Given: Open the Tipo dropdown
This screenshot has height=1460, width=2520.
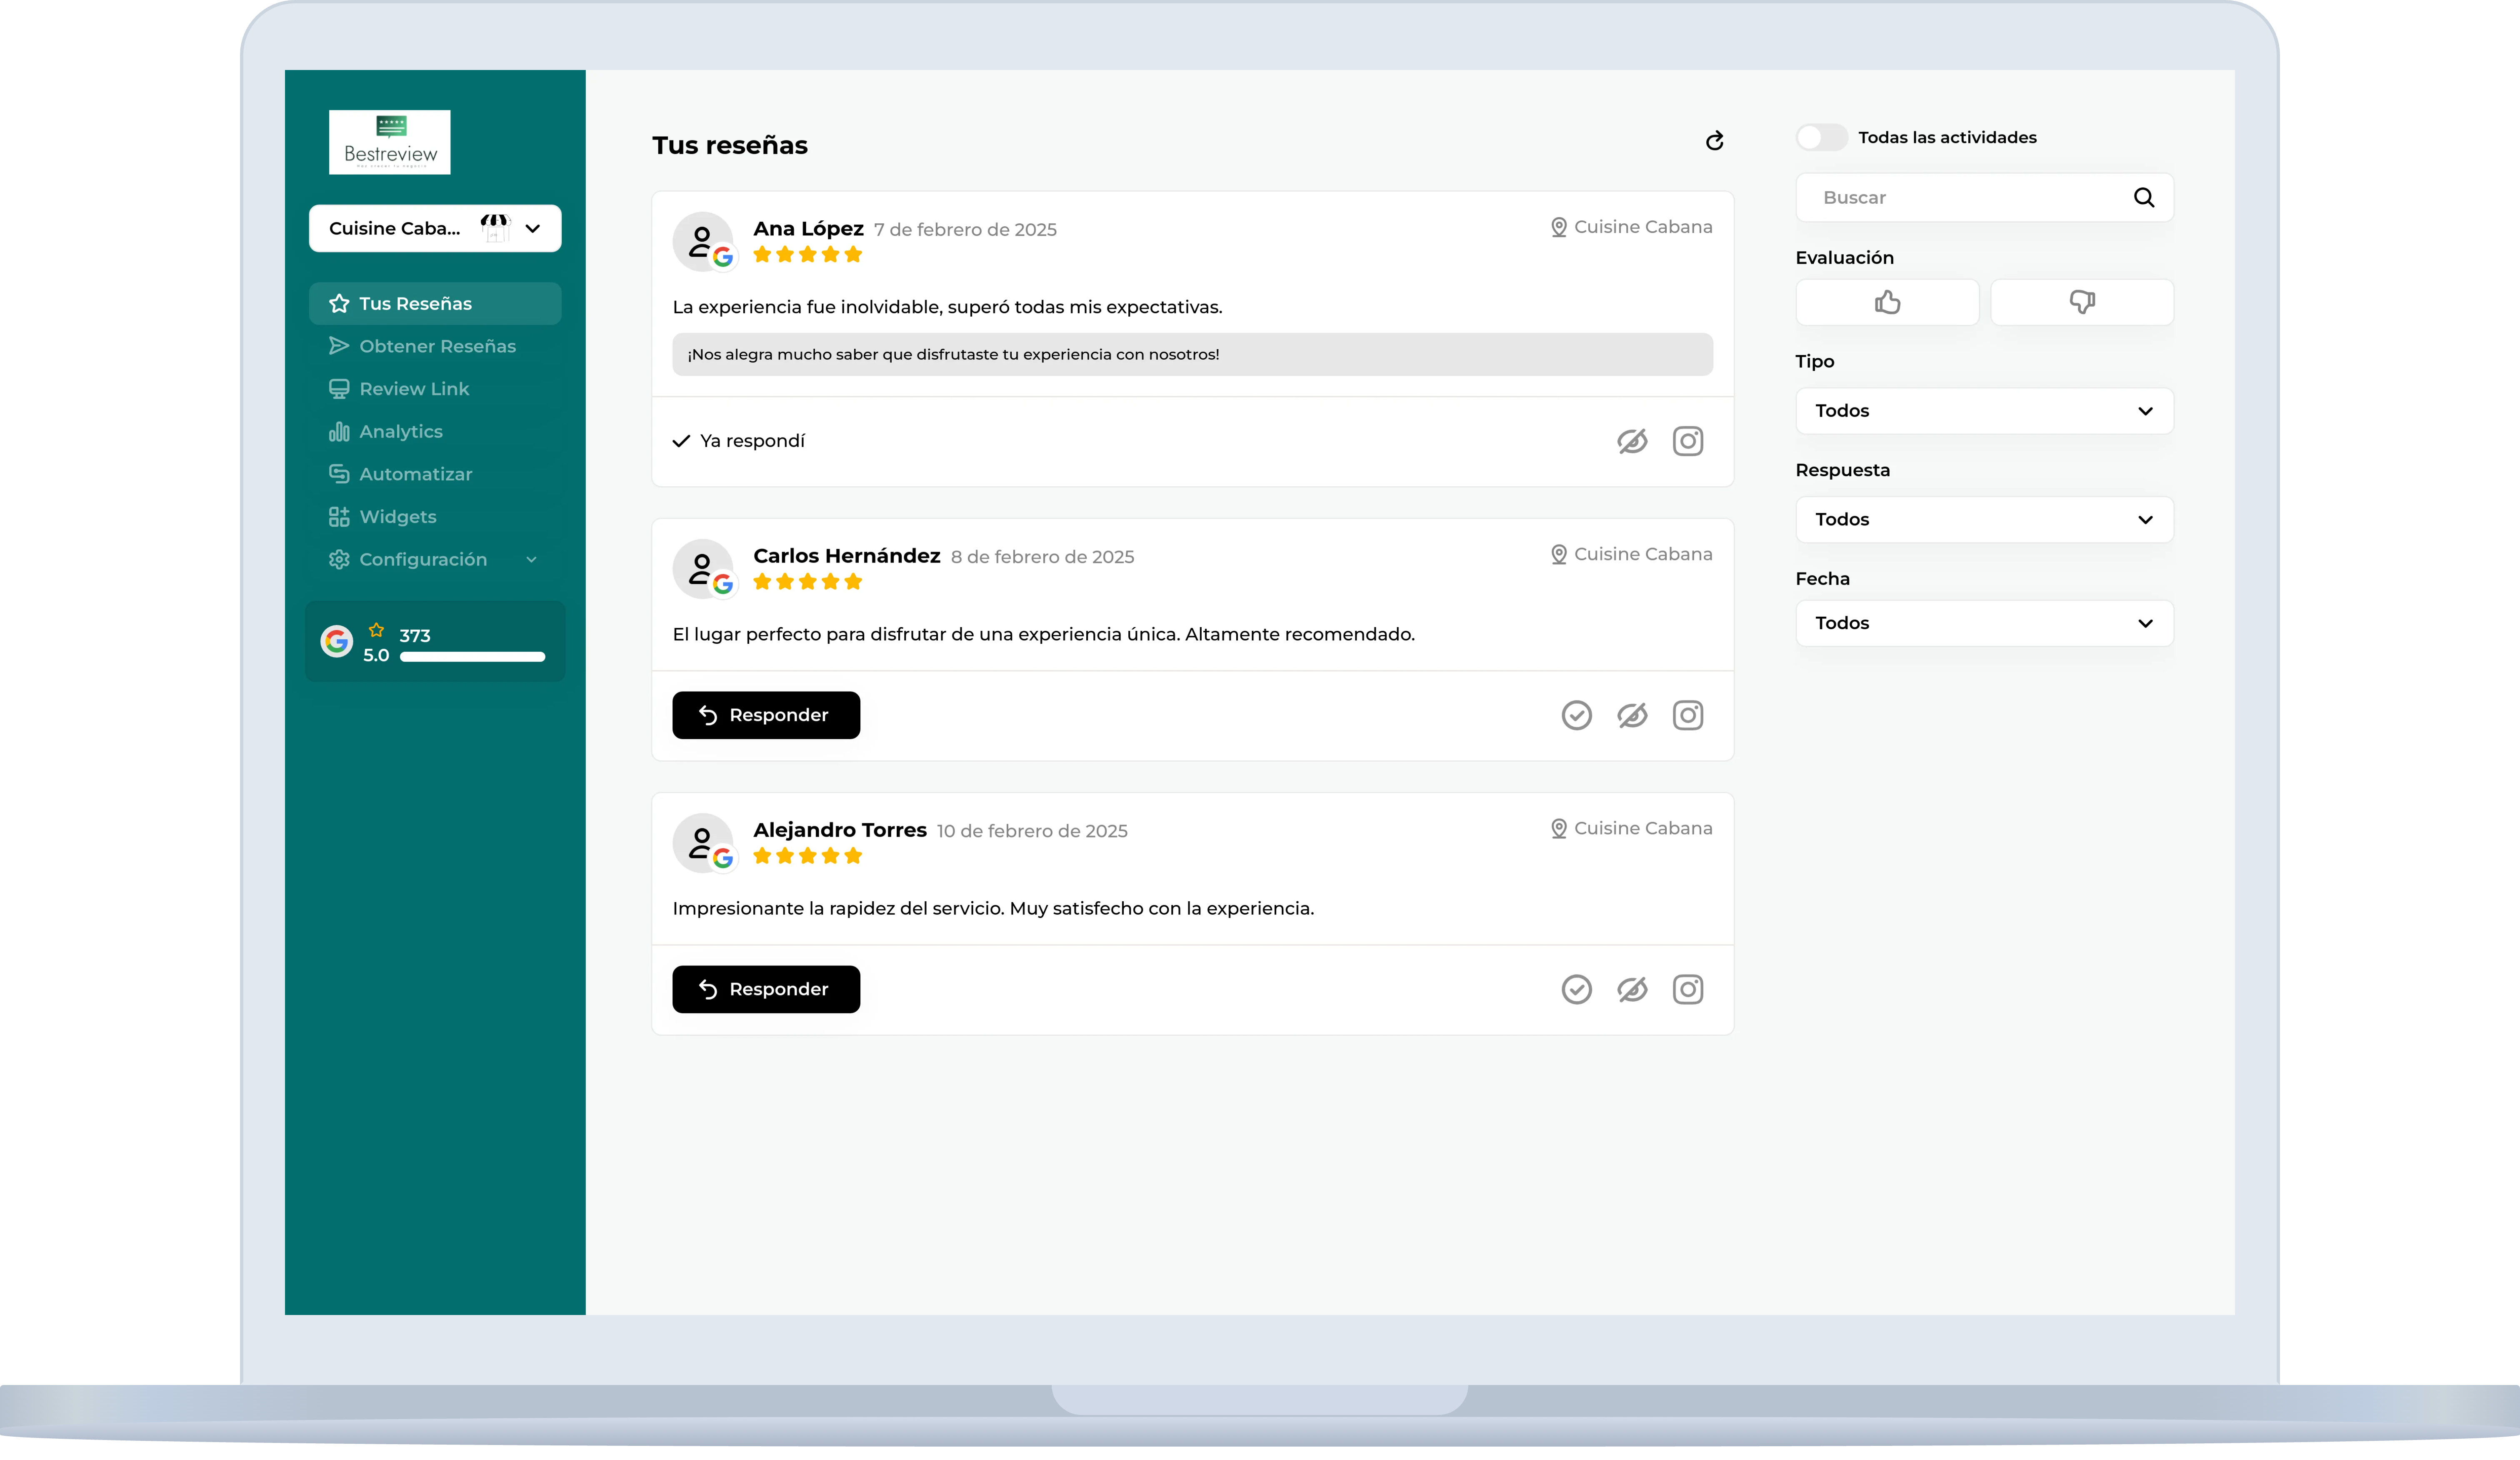Looking at the screenshot, I should (1984, 411).
